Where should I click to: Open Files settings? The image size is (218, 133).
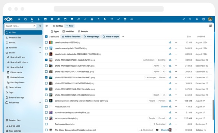click(x=24, y=131)
